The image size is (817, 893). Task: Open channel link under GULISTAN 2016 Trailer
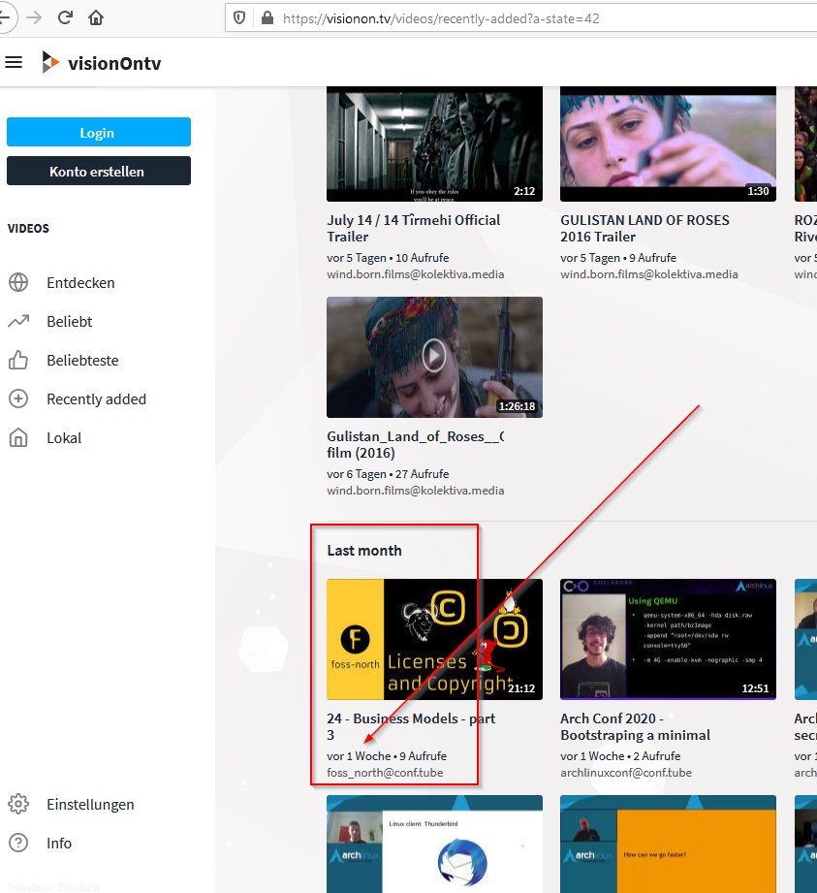click(649, 274)
